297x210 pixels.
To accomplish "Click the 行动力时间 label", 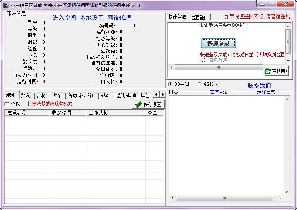I will click(26, 75).
